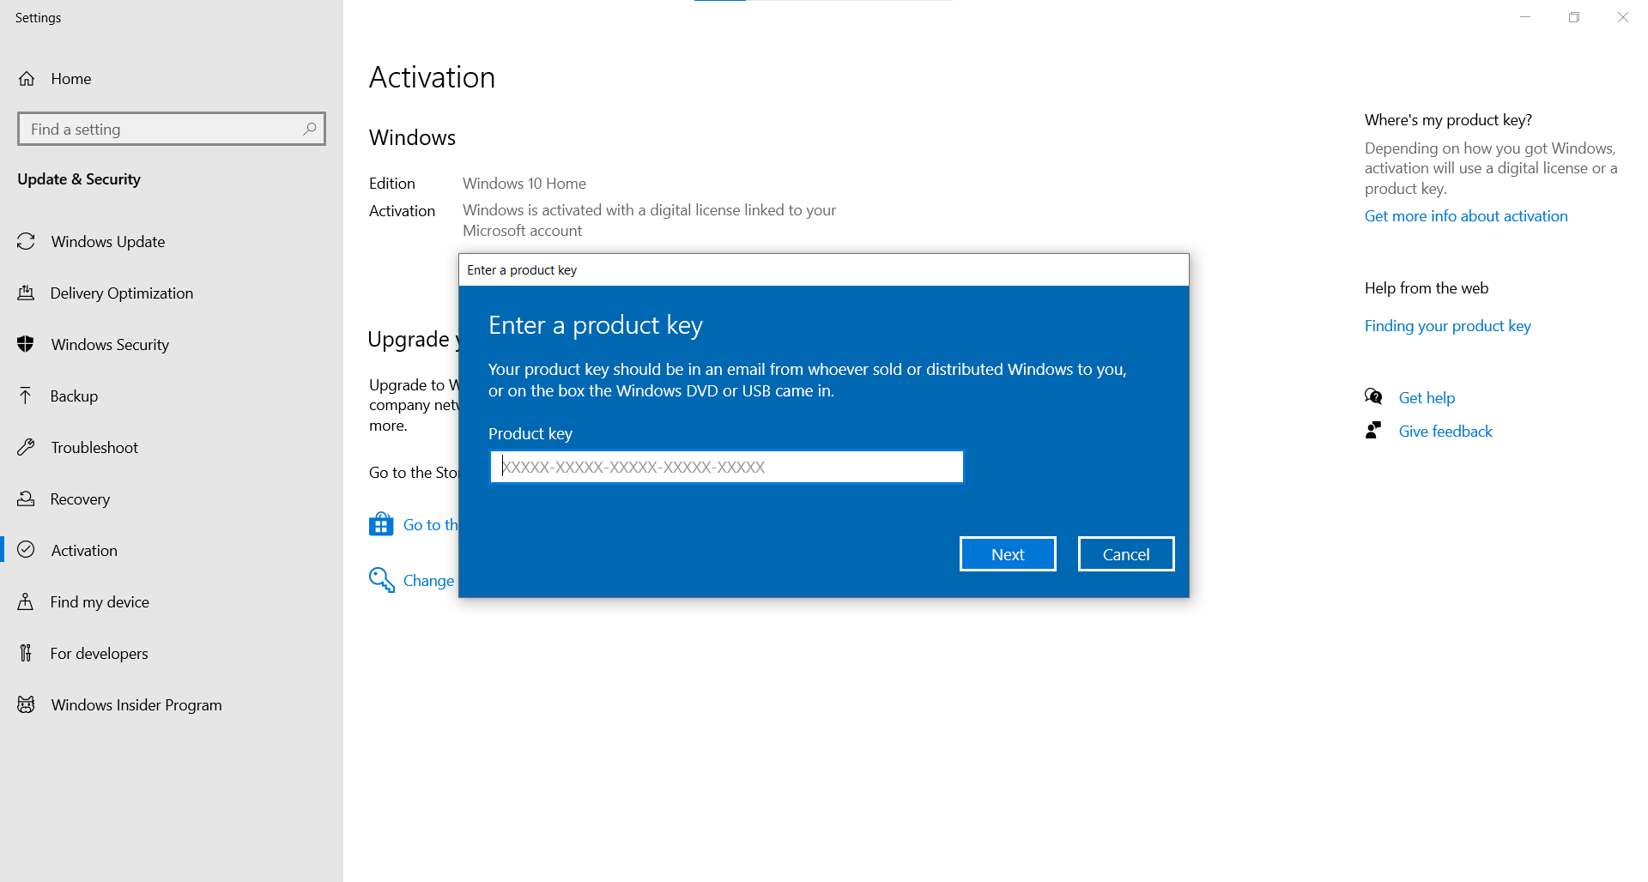
Task: Click the Change product key link
Action: (428, 581)
